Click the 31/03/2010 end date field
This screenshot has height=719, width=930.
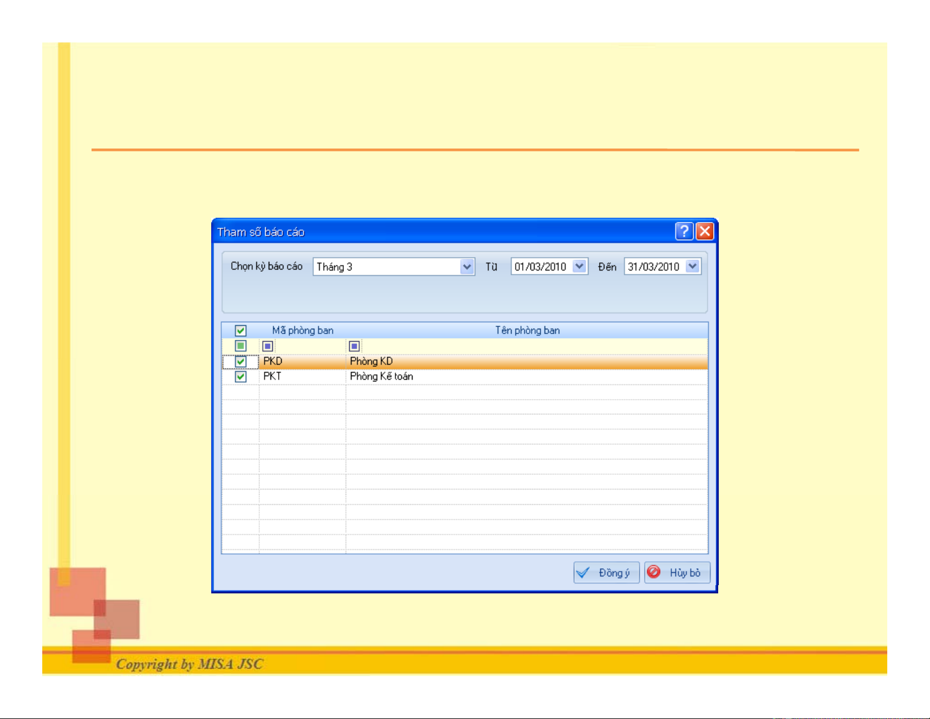coord(653,267)
